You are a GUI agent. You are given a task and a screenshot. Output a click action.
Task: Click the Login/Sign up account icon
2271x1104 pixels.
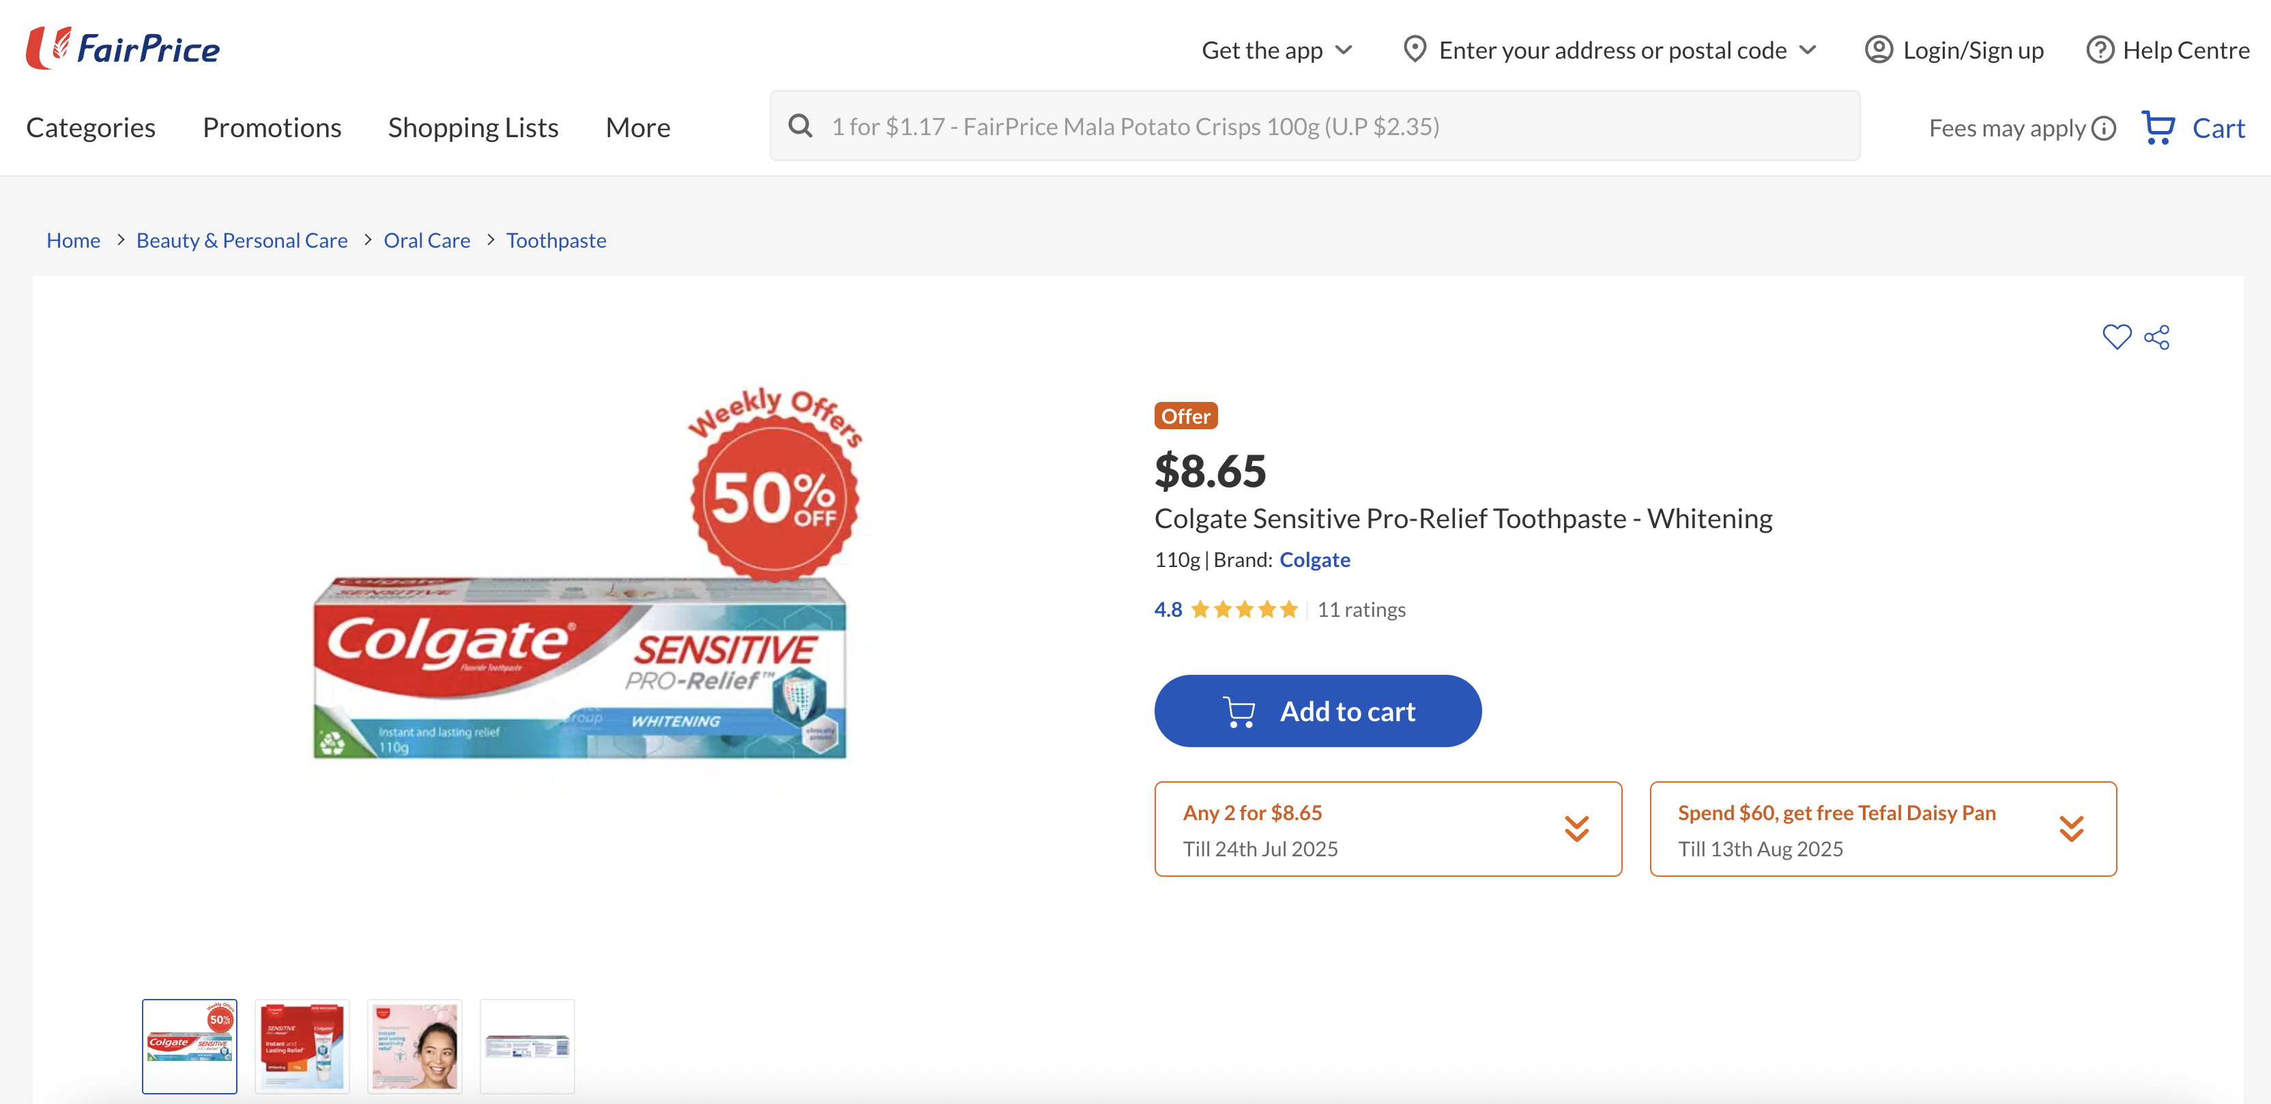(1879, 50)
